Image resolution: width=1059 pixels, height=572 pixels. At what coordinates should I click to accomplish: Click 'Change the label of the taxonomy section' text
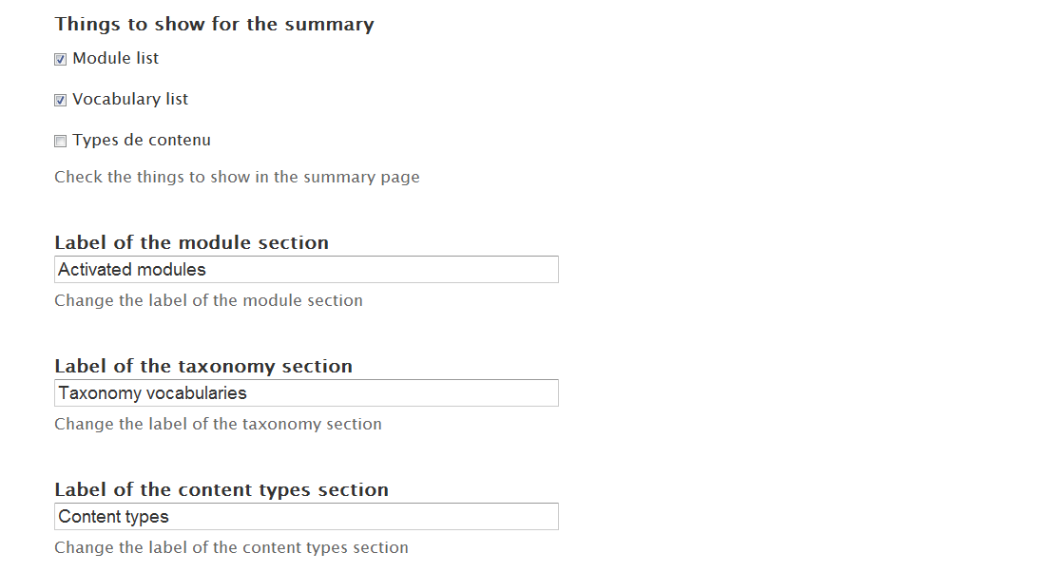[x=218, y=424]
